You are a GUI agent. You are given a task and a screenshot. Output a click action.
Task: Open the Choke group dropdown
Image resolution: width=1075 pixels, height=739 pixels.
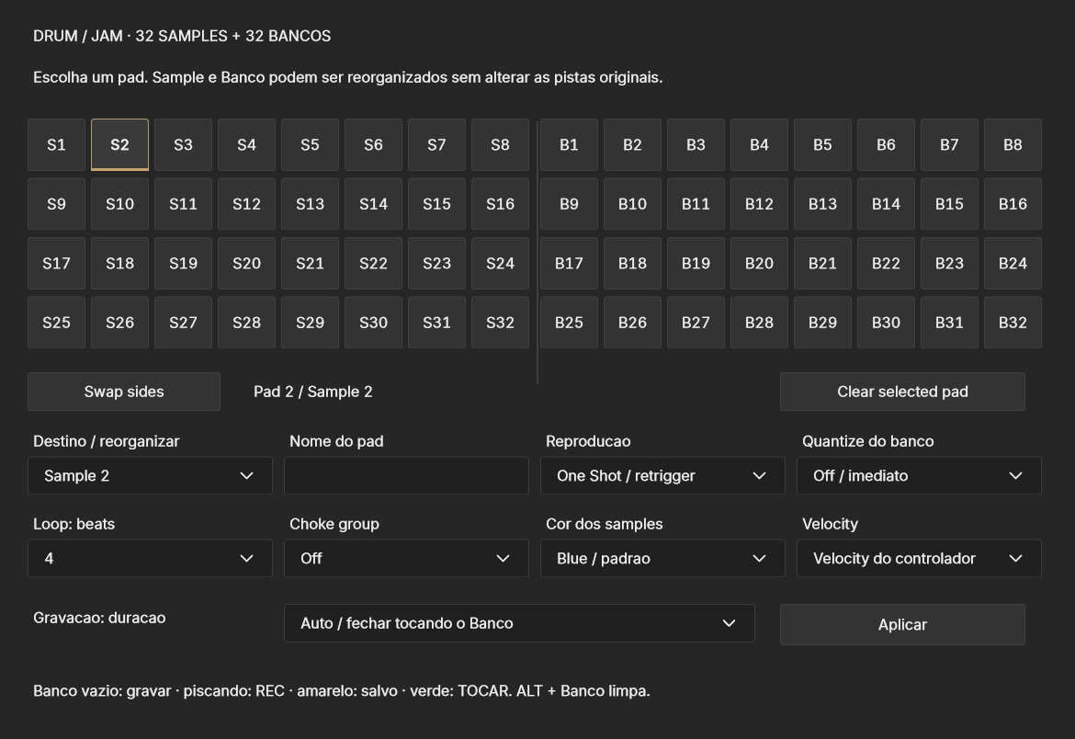[x=406, y=559]
